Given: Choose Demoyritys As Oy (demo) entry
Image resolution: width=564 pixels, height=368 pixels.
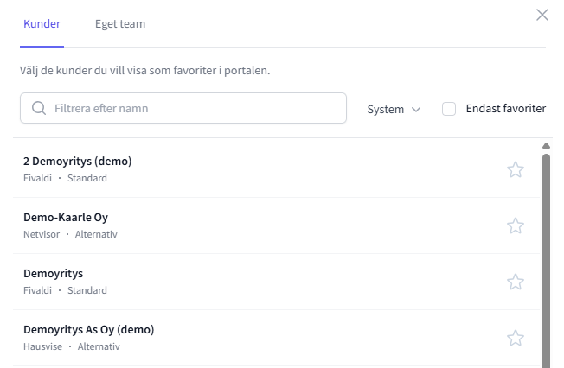Looking at the screenshot, I should click(88, 329).
